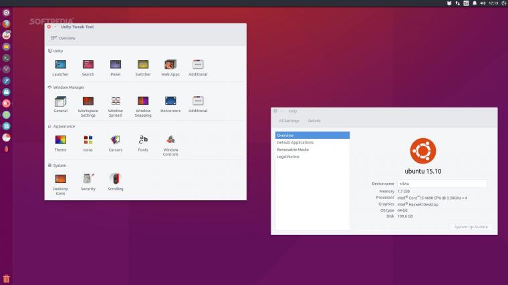This screenshot has height=285, width=508.
Task: Open the notifications bell indicator
Action: point(475,3)
